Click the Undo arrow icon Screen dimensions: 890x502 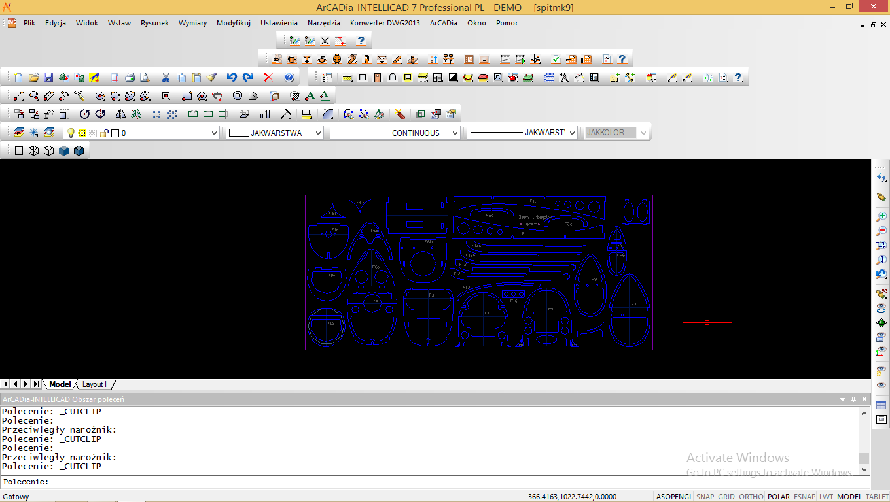click(x=232, y=77)
